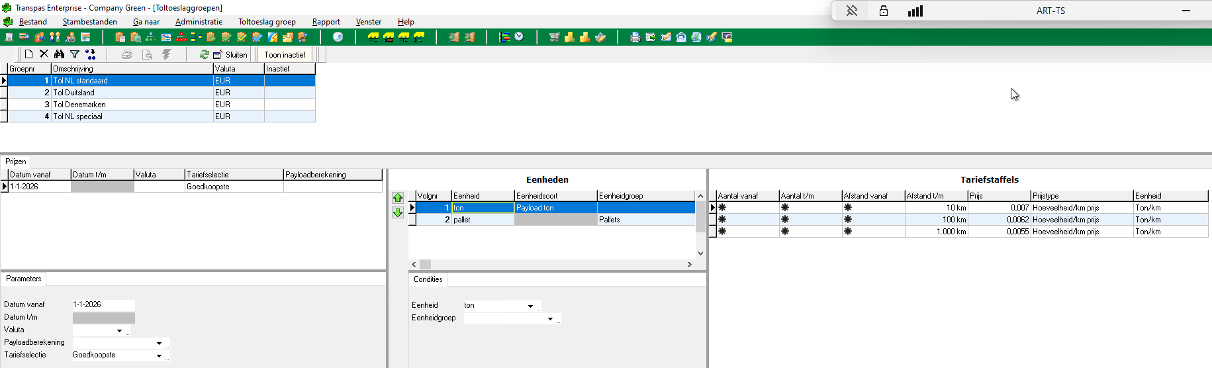
Task: Click the clock icon in the green toolbar
Action: (x=519, y=36)
